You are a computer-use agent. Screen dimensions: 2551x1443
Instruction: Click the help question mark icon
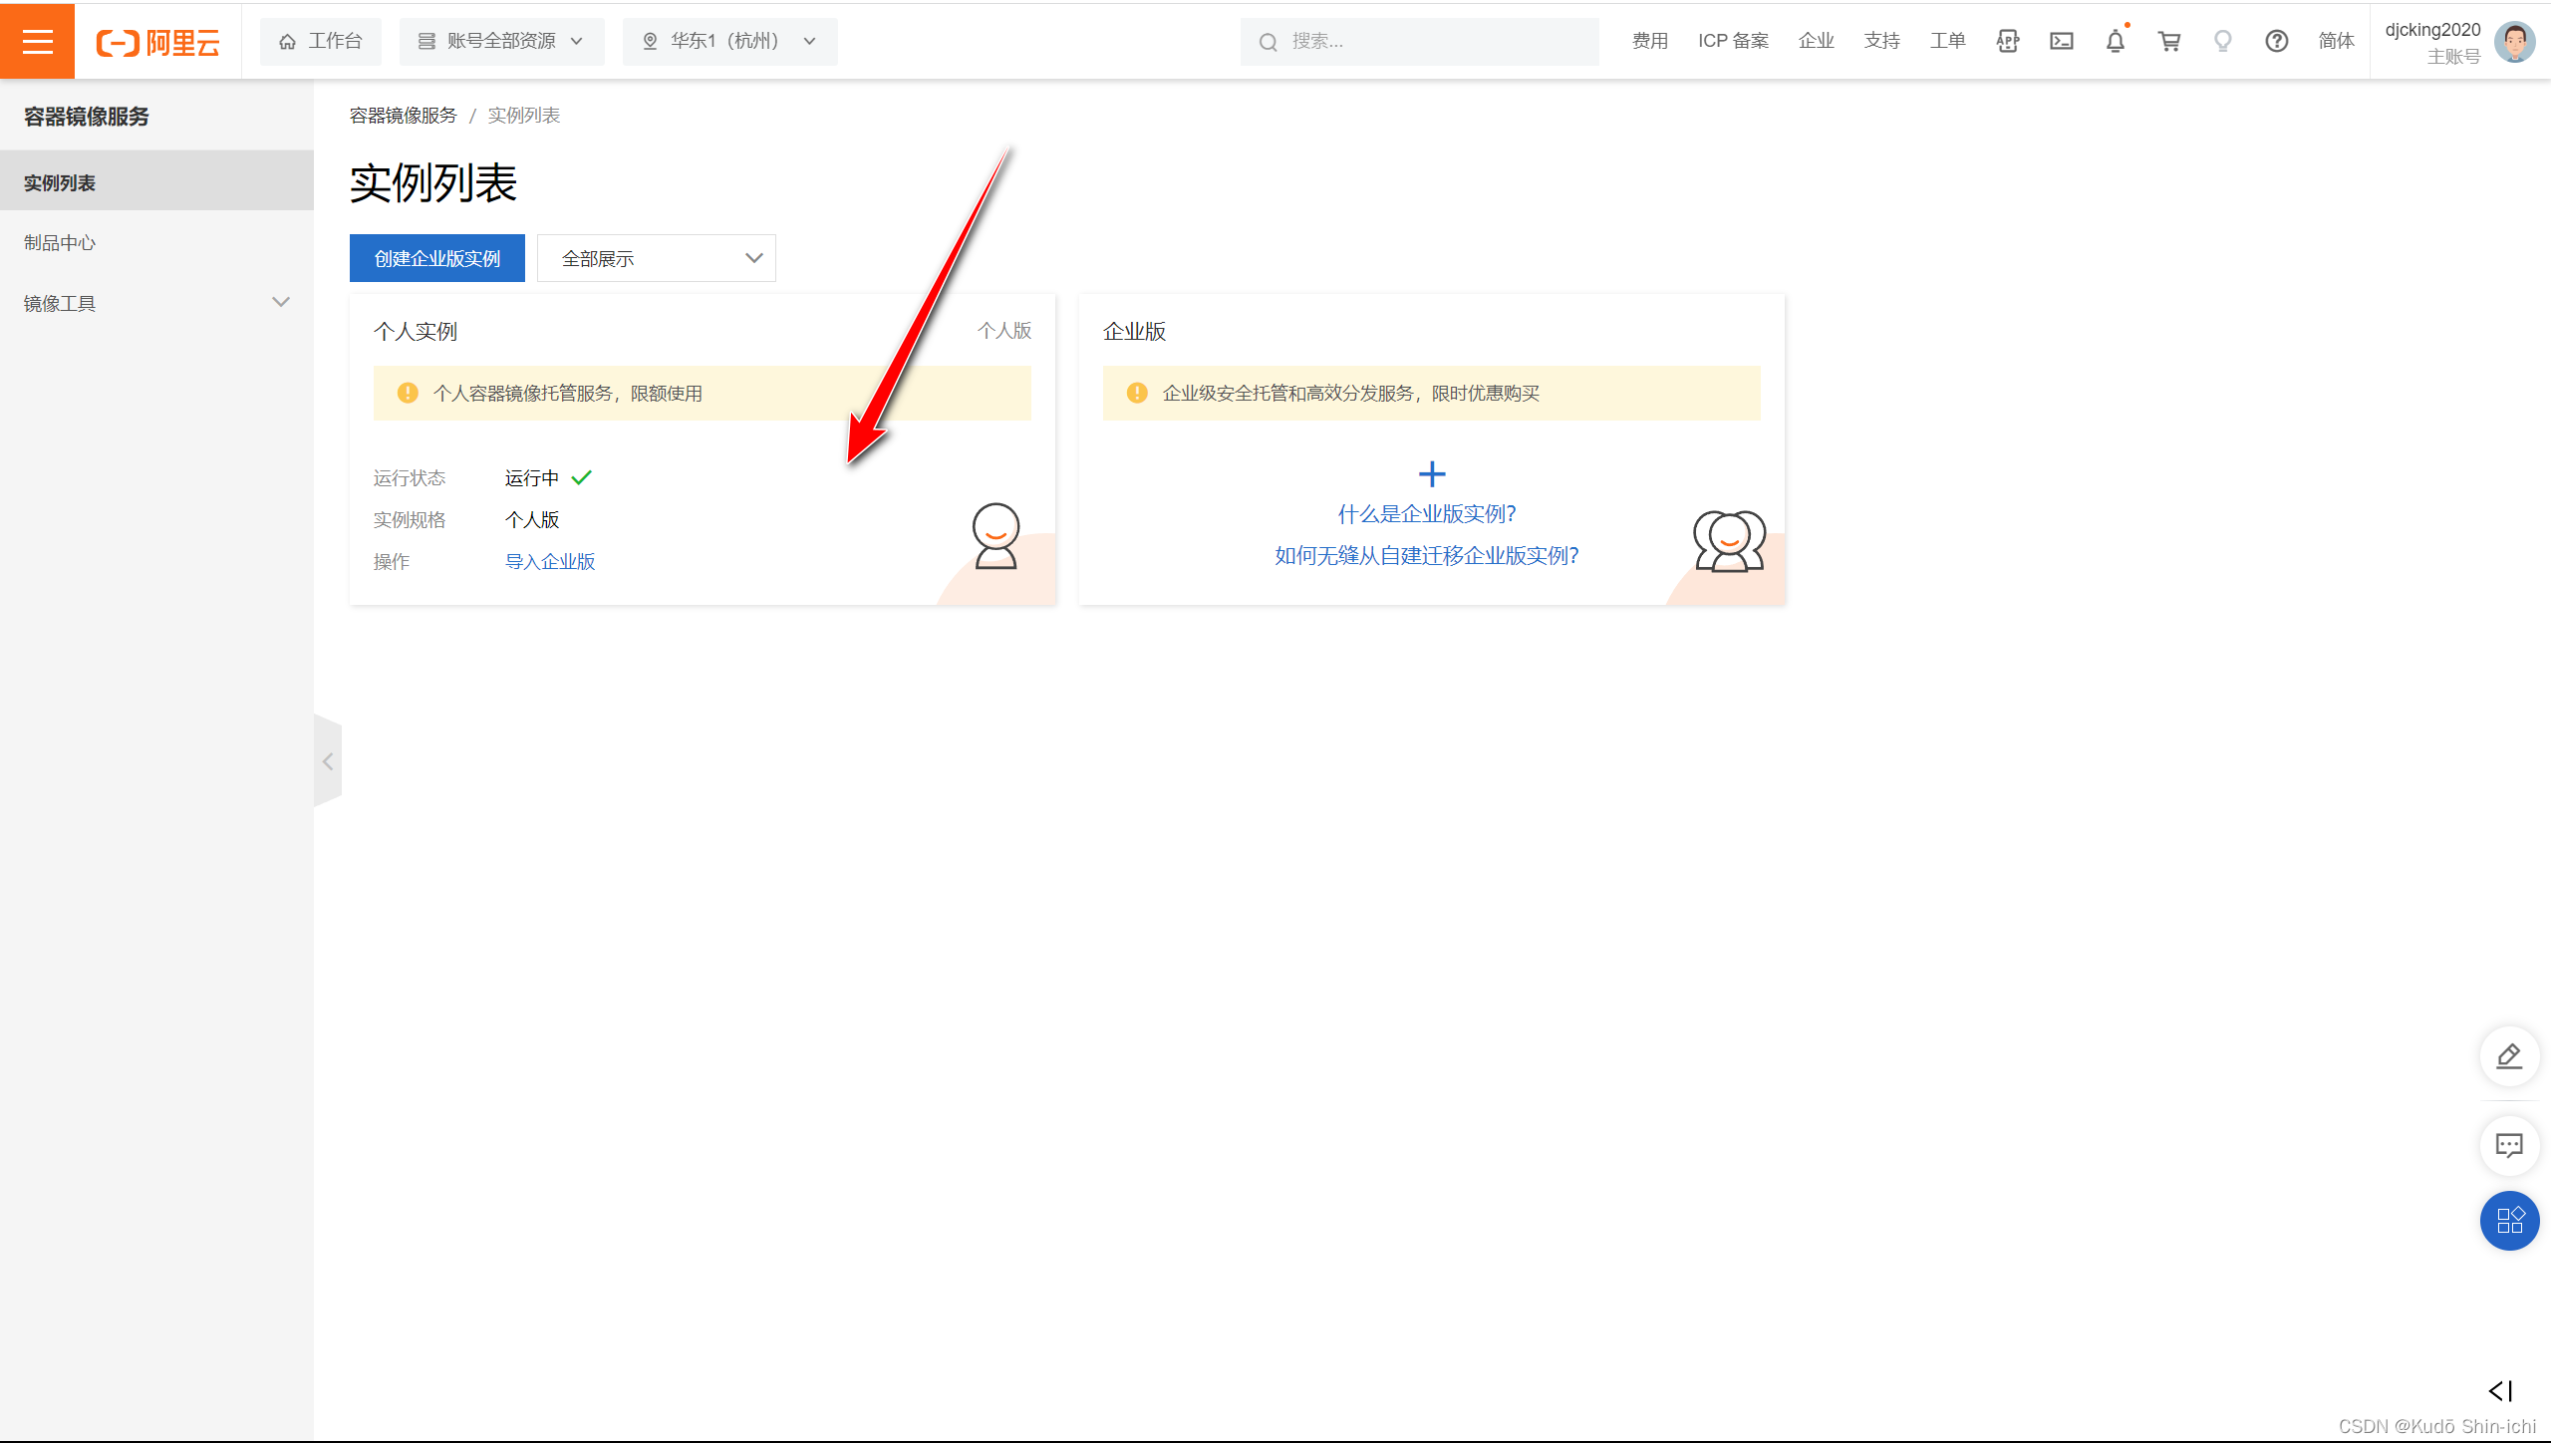coord(2276,41)
